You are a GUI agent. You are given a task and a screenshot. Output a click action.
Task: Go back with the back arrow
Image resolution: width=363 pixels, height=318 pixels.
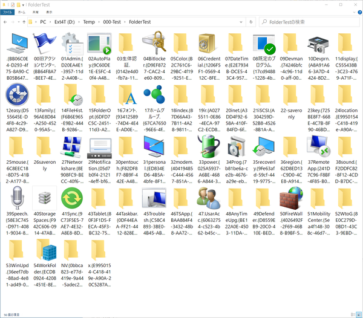pyautogui.click(x=5, y=22)
